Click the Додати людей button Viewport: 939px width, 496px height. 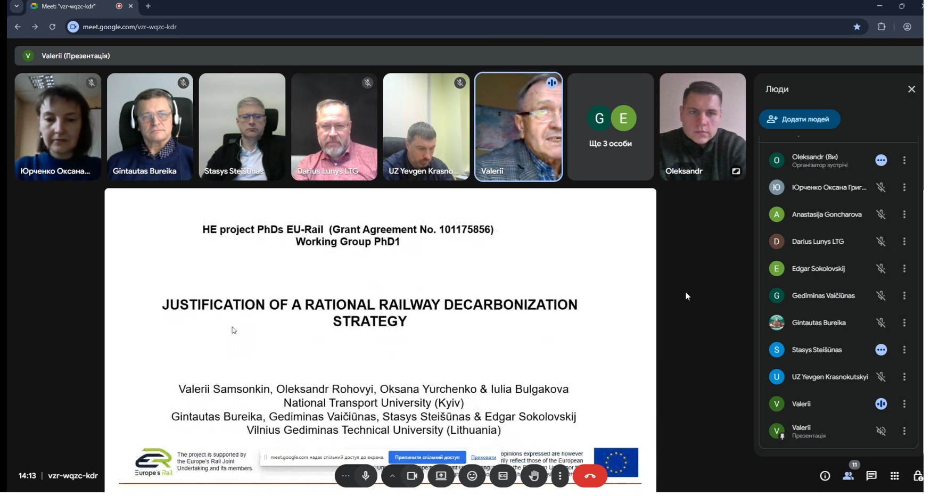pos(800,119)
